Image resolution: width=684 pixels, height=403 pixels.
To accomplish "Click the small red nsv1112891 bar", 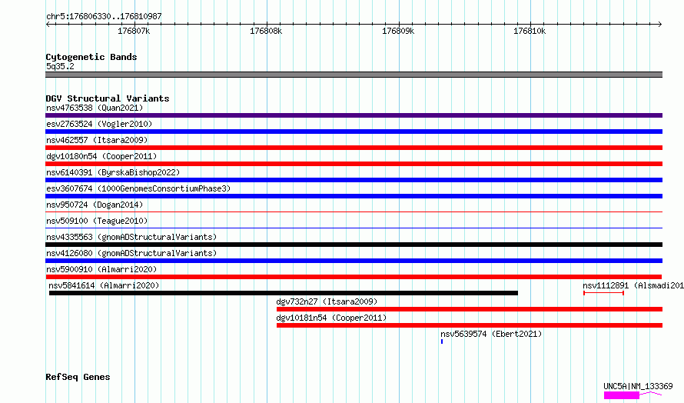I will click(604, 293).
